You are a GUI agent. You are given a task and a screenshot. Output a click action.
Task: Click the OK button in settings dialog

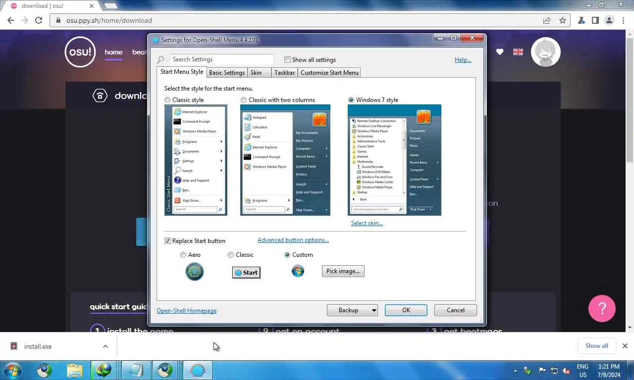[x=406, y=310]
